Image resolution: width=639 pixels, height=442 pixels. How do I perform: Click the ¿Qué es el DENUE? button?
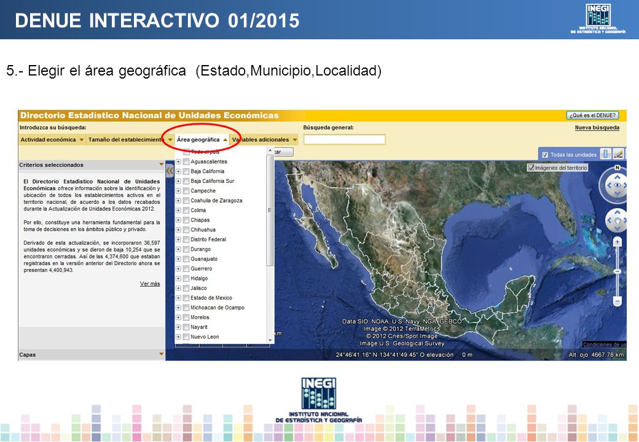592,115
